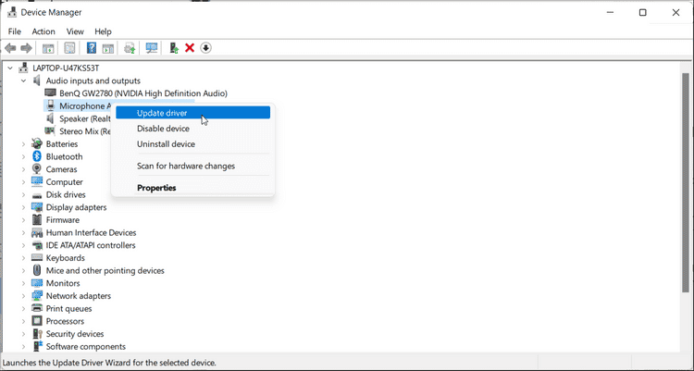Expand the Computer chevron

[x=23, y=182]
